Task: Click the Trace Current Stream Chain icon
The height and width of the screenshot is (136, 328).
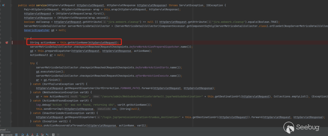Action: (x=58, y=135)
